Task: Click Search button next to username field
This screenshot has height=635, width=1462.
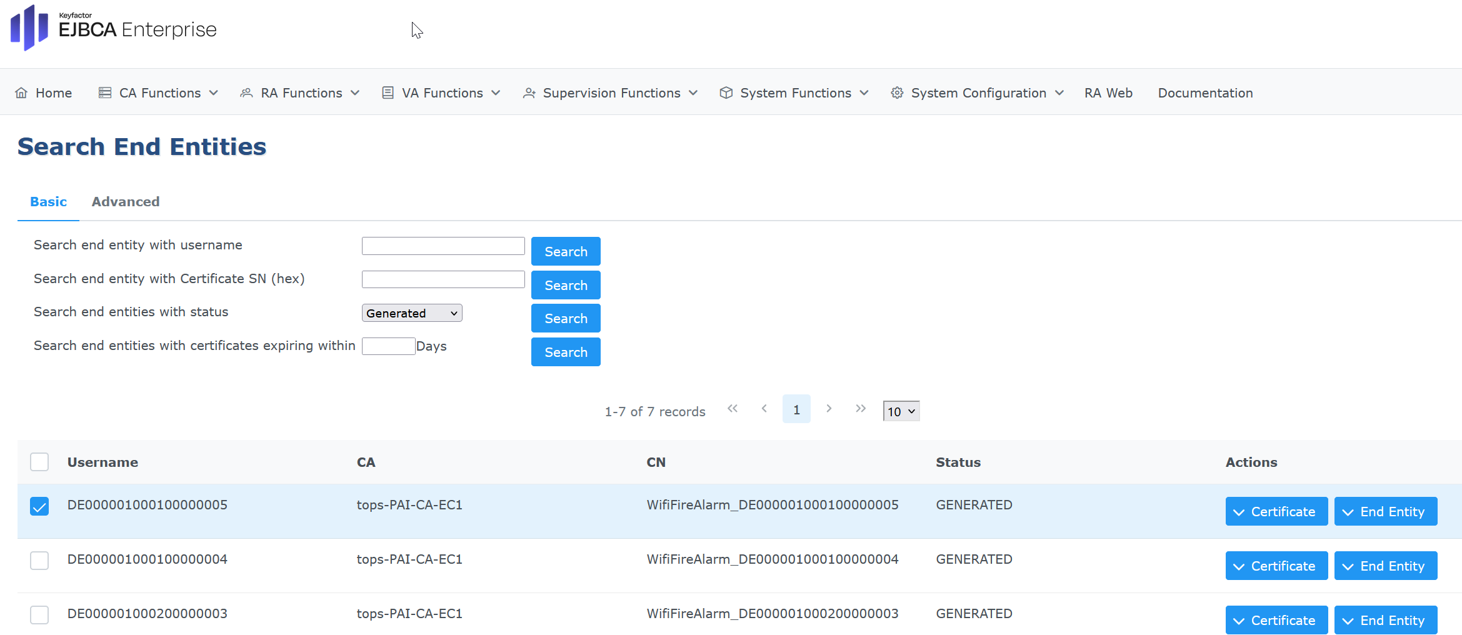Action: coord(566,251)
